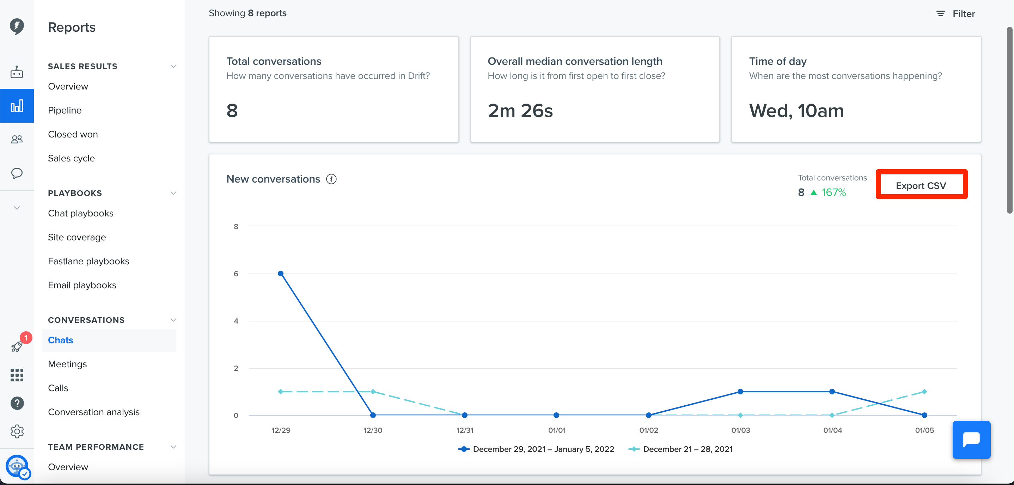Screen dimensions: 1014x485
Task: Open the Conversations chat bubble icon
Action: click(x=17, y=173)
